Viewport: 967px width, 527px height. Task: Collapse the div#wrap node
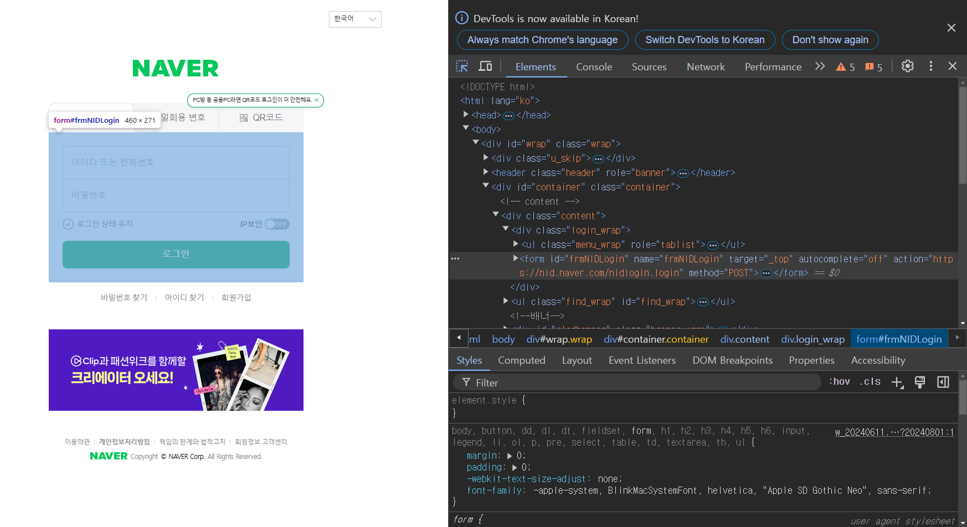[476, 143]
